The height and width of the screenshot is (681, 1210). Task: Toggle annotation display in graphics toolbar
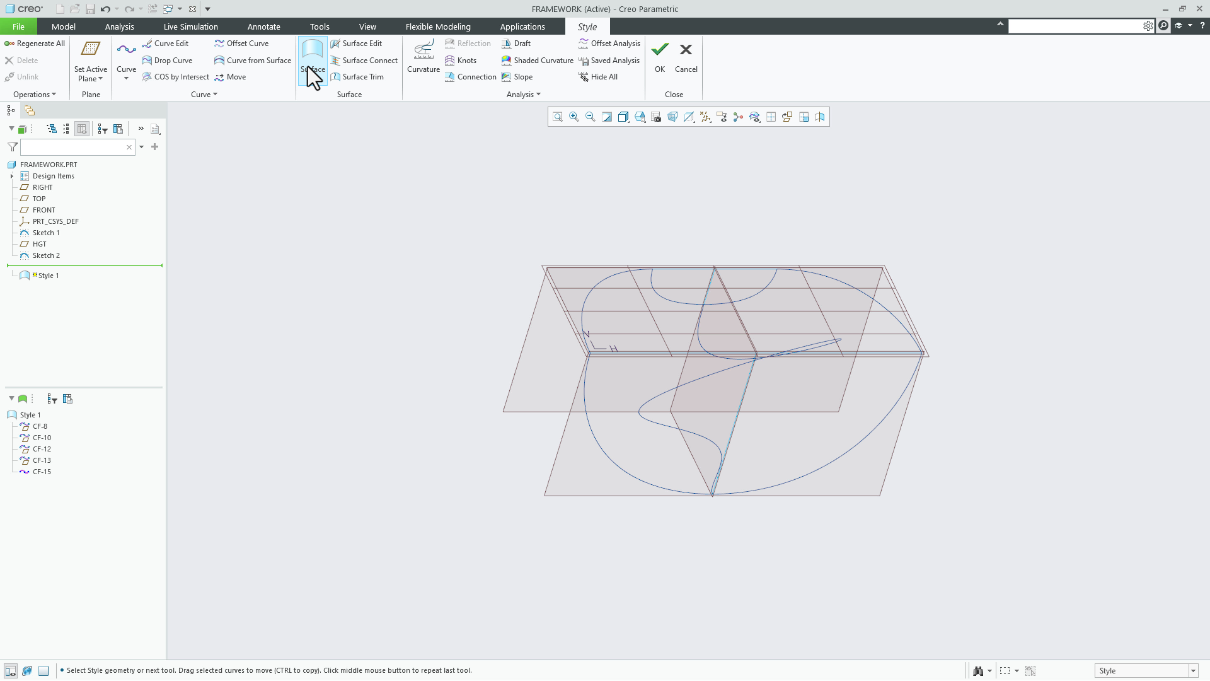click(721, 117)
